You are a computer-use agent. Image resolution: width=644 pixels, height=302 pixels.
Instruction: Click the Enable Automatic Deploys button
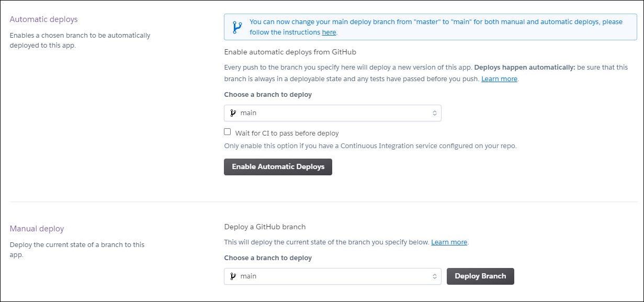(x=278, y=167)
